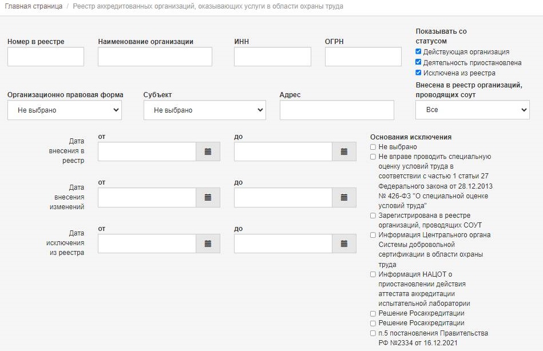
Task: Open calendar for exclusion date 'до'
Action: [344, 244]
